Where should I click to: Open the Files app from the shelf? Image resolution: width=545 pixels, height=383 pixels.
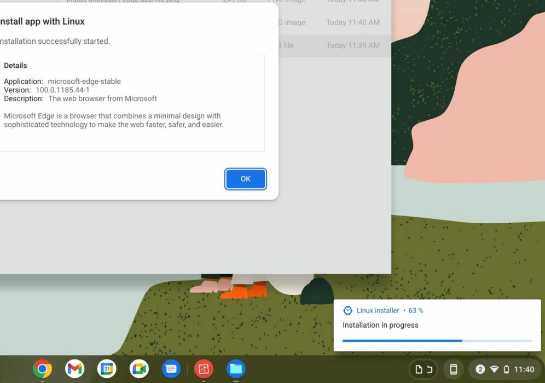coord(236,369)
